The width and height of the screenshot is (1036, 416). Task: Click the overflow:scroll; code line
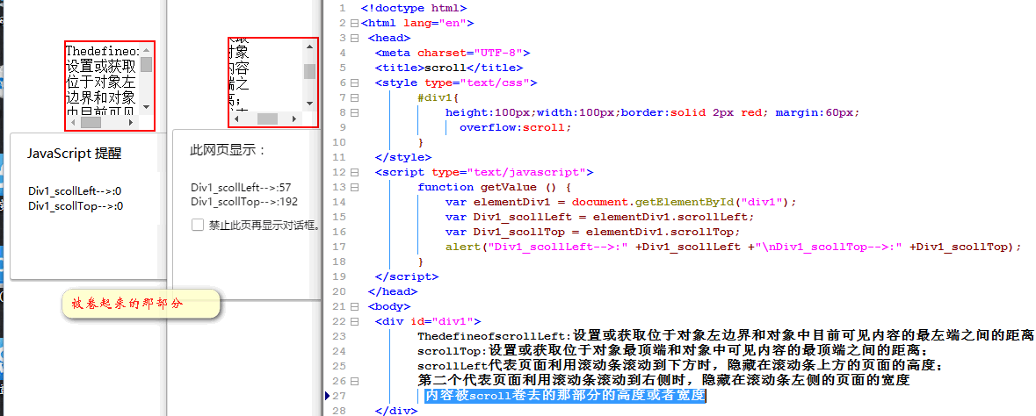(x=515, y=127)
